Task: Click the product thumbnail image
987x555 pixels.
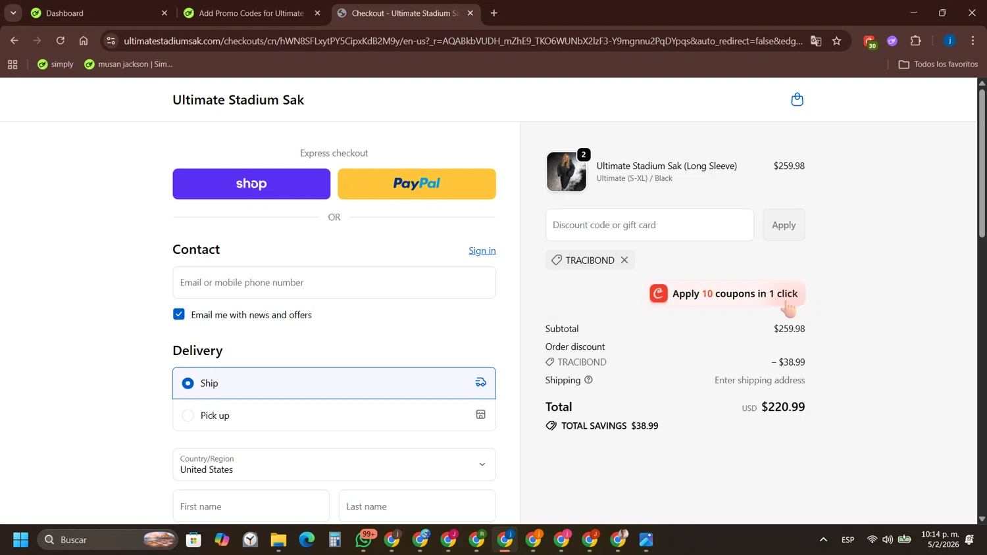Action: coord(566,172)
